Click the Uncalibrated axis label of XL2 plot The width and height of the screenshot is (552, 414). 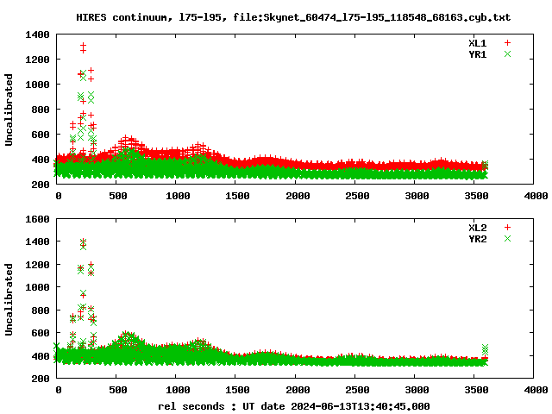click(9, 299)
